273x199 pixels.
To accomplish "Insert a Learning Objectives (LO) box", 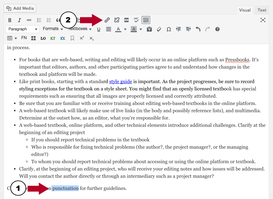I will pyautogui.click(x=43, y=39).
